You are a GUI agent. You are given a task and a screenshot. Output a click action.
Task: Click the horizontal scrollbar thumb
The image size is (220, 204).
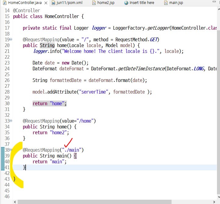click(x=94, y=202)
